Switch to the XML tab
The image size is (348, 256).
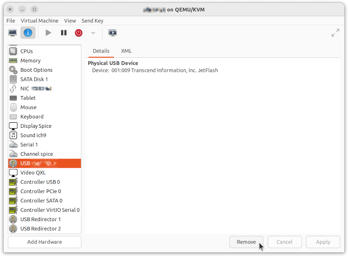(126, 51)
